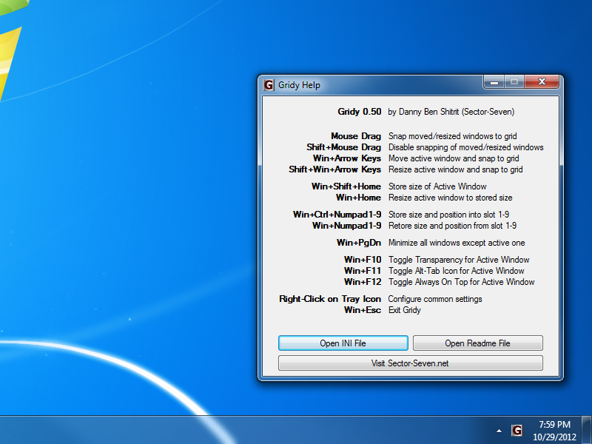Image resolution: width=592 pixels, height=444 pixels.
Task: Click the Toggle Transparency for Active Window text
Action: [459, 260]
